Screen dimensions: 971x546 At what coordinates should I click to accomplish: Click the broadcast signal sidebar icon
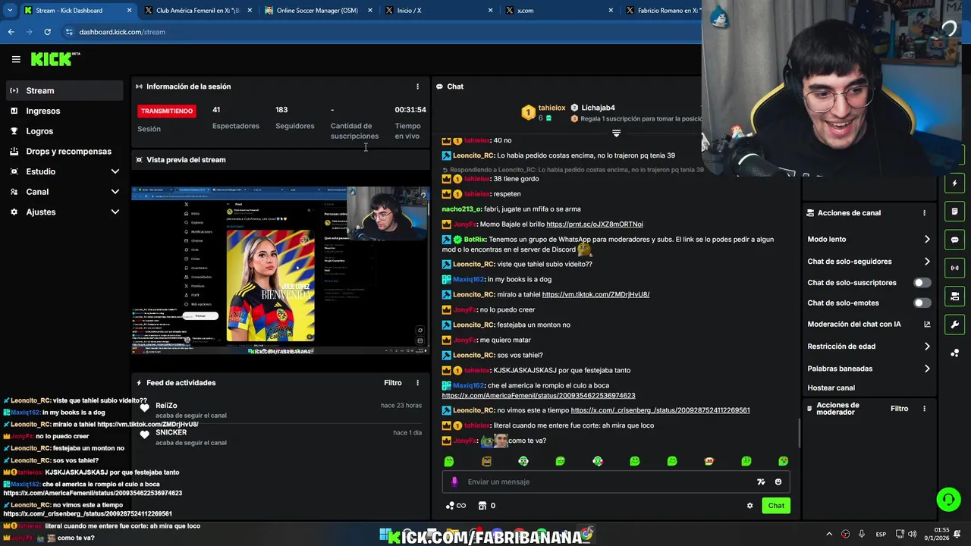pos(954,268)
